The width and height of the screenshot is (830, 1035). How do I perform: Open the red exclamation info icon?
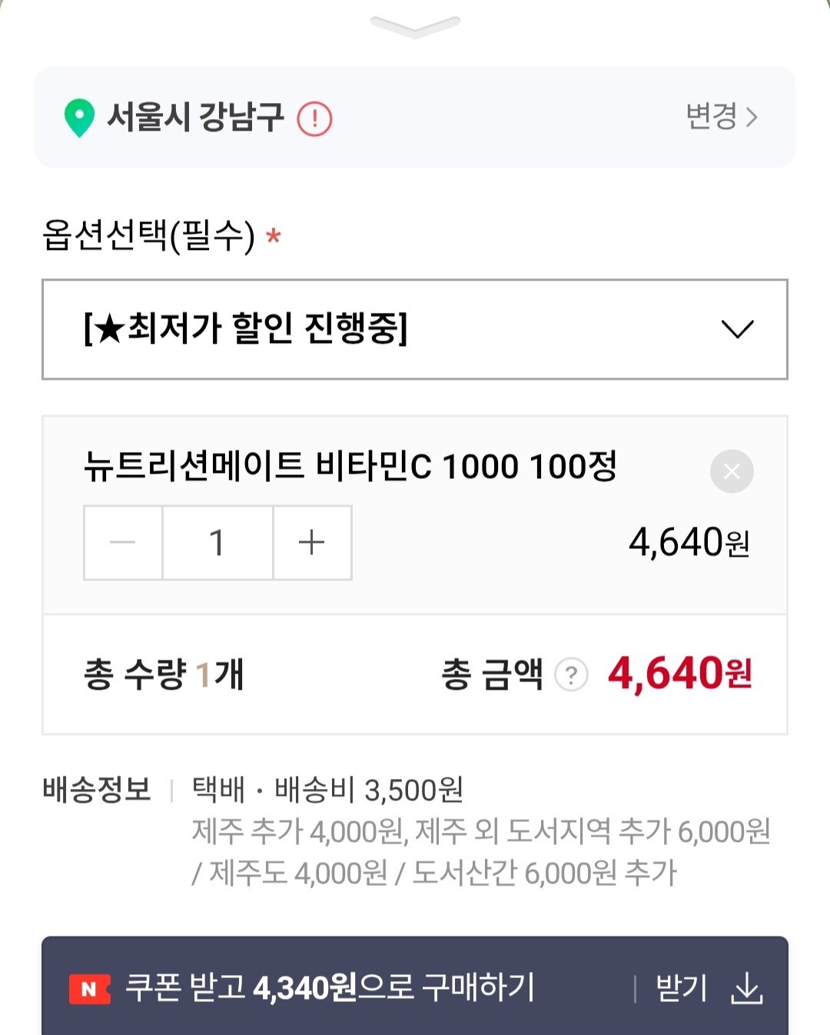314,119
